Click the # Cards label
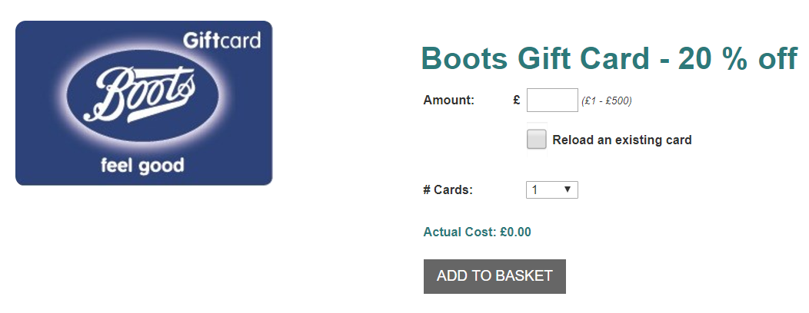 coord(448,190)
